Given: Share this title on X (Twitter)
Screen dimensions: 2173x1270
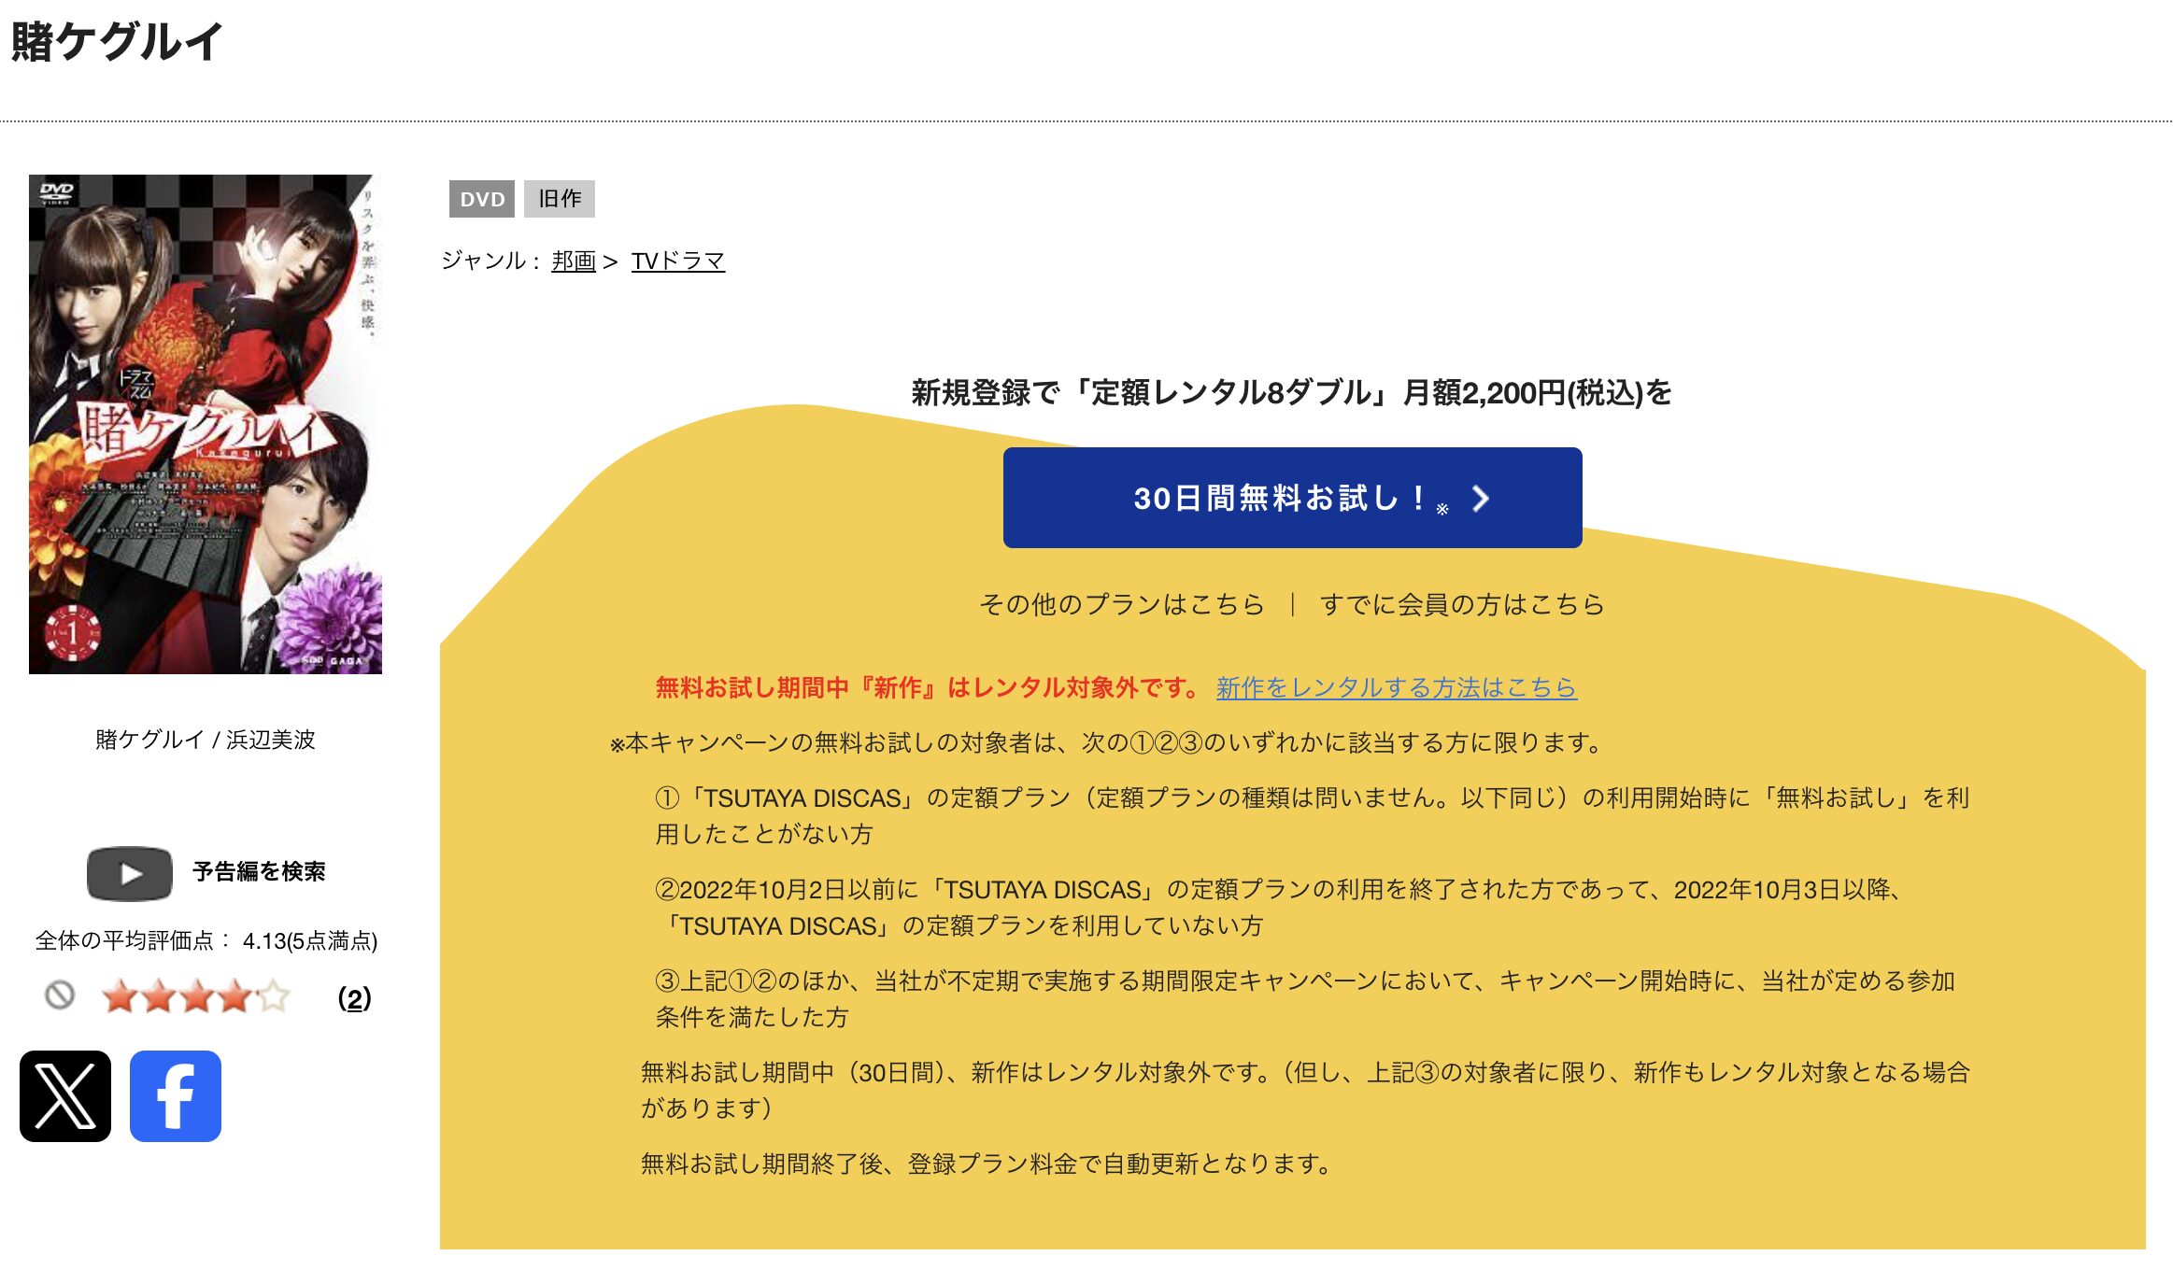Looking at the screenshot, I should click(x=65, y=1096).
